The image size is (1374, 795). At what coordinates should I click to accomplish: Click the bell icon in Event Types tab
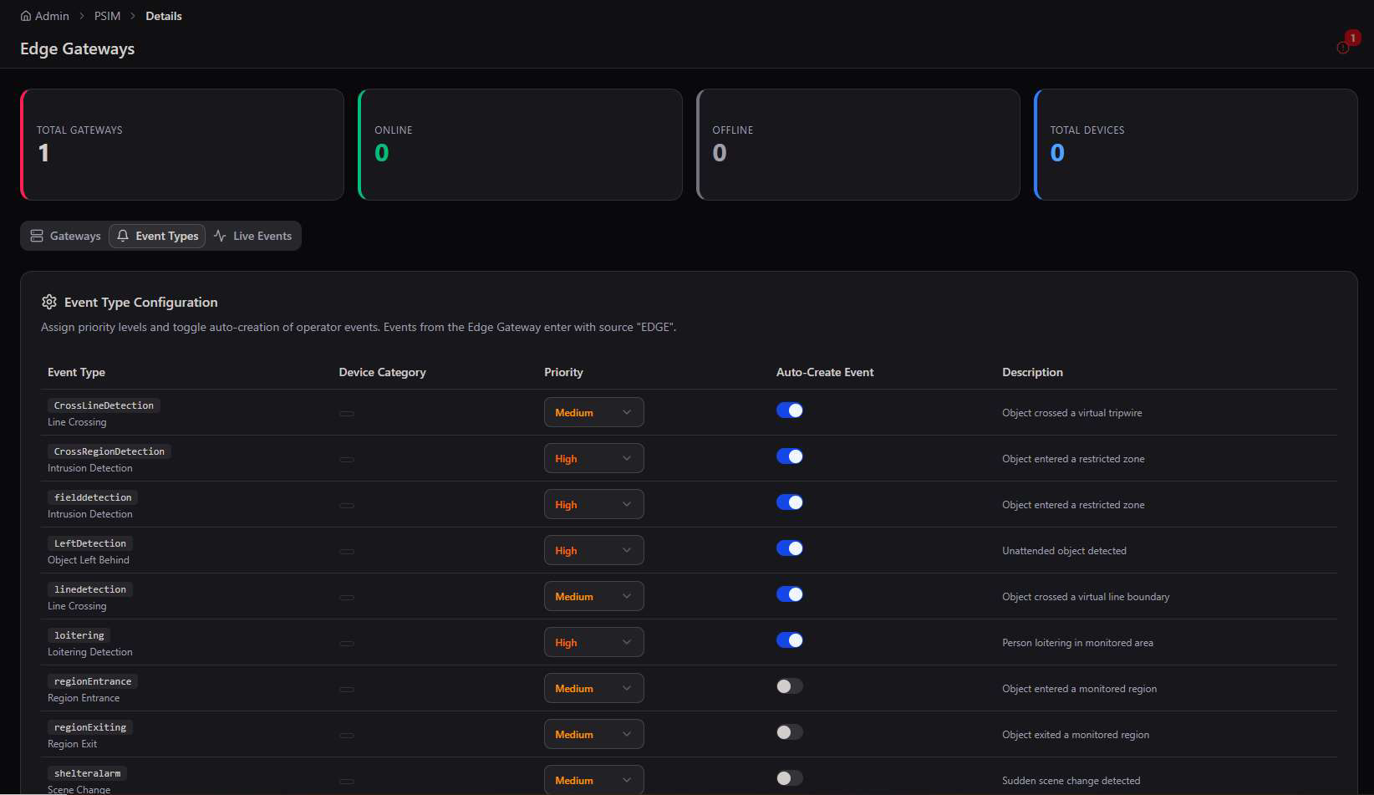[123, 236]
